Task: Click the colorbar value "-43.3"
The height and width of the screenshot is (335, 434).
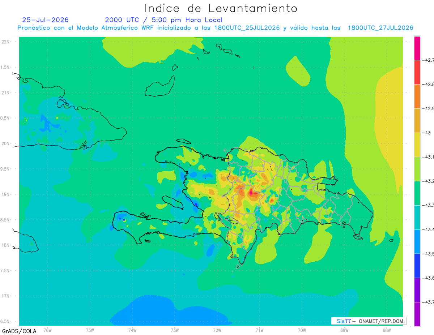Action: (x=428, y=205)
